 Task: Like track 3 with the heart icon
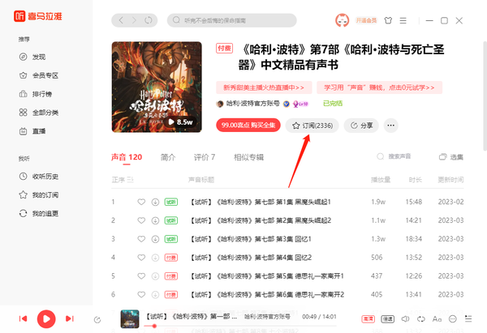[141, 239]
